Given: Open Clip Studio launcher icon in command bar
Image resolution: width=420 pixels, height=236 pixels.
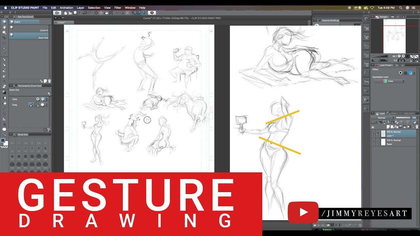Looking at the screenshot, I should [x=57, y=13].
